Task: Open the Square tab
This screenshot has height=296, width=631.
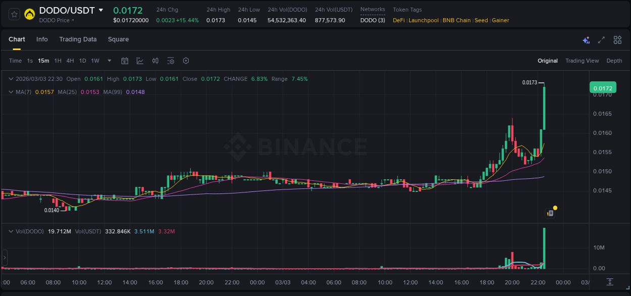Action: (119, 39)
